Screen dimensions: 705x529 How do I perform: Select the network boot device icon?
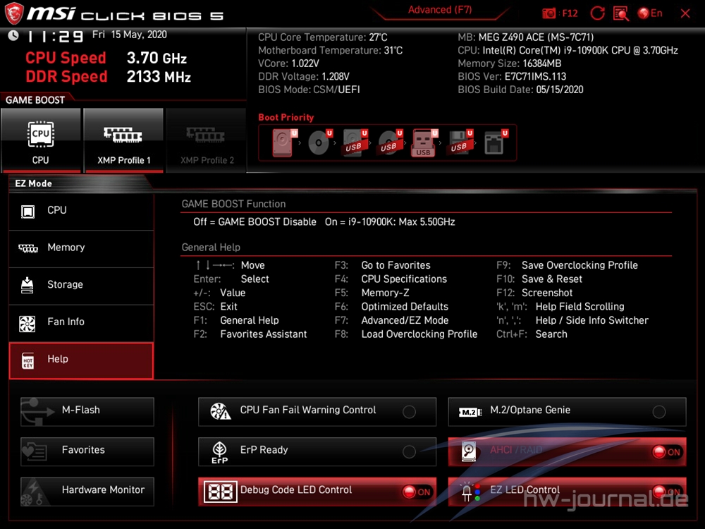point(496,143)
